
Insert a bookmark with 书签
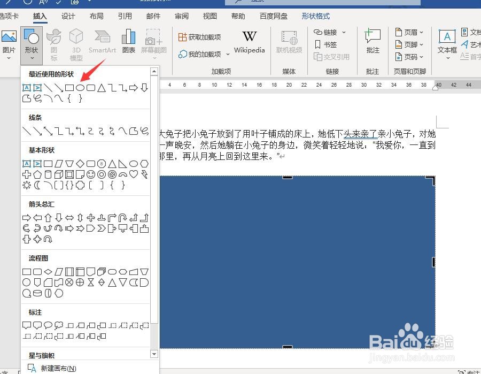[327, 43]
